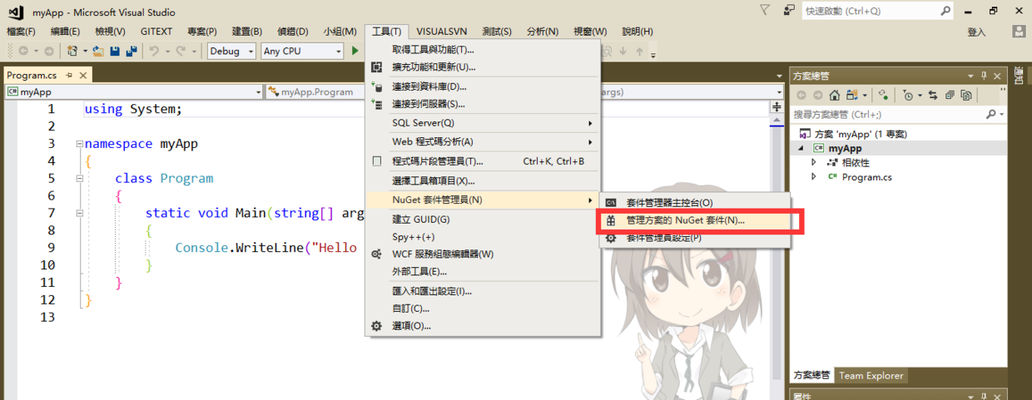Select 選項(O)... in Tools menu
The height and width of the screenshot is (400, 1032).
(x=483, y=326)
